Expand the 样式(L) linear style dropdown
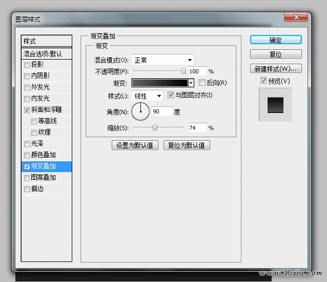Screen dimensions: 327x282 coord(148,96)
